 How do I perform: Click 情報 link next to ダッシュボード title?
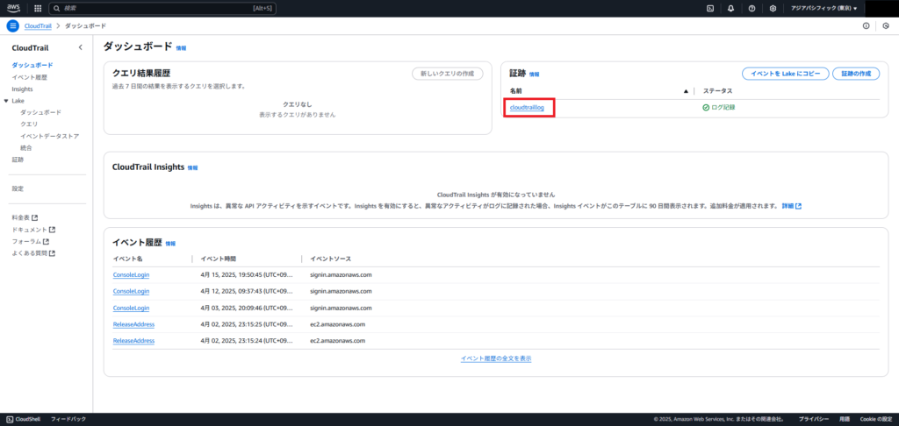coord(181,48)
